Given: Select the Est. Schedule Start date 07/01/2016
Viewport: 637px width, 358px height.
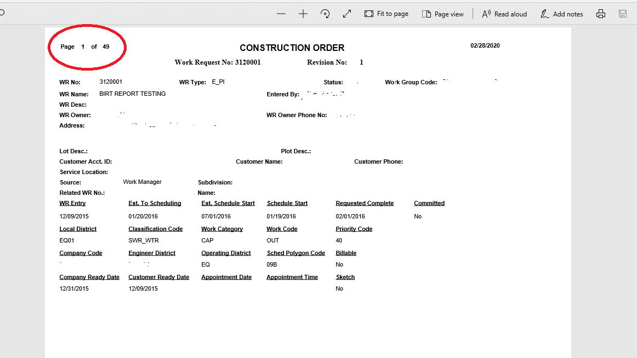Looking at the screenshot, I should (x=216, y=217).
